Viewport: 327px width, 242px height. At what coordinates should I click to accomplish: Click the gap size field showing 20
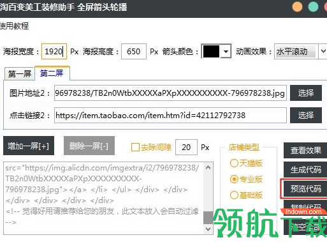pos(186,147)
